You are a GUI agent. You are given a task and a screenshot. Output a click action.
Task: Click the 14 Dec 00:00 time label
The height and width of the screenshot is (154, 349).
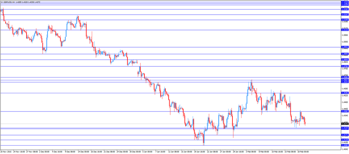(84, 152)
